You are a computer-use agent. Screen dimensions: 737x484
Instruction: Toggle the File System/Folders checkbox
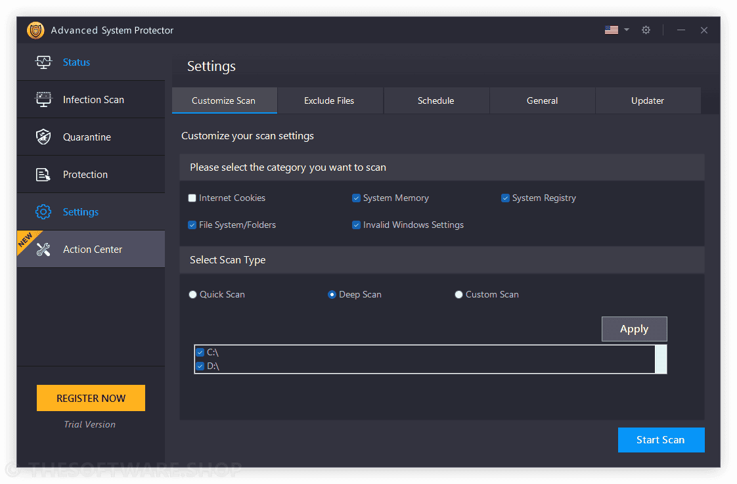pos(192,225)
